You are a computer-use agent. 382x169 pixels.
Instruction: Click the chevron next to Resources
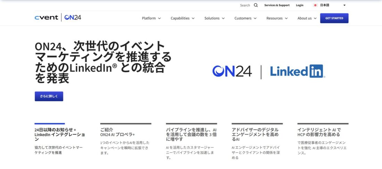286,18
